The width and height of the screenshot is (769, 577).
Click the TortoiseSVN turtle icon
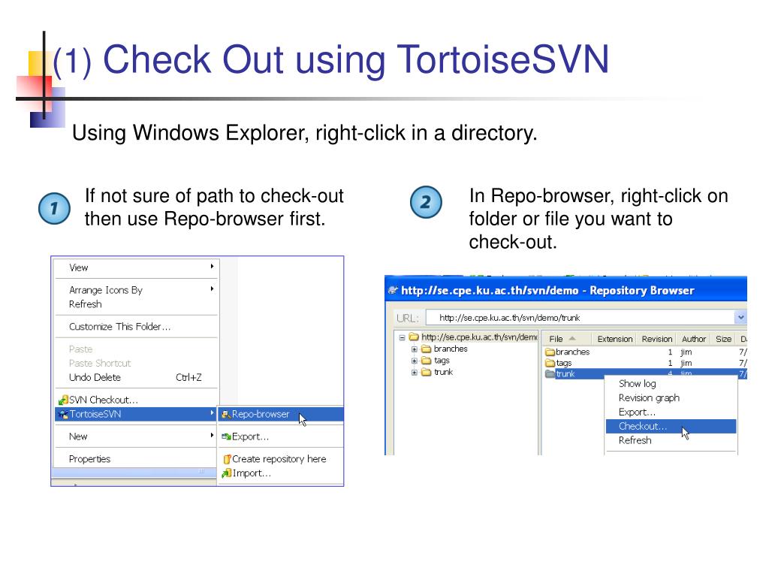coord(63,415)
